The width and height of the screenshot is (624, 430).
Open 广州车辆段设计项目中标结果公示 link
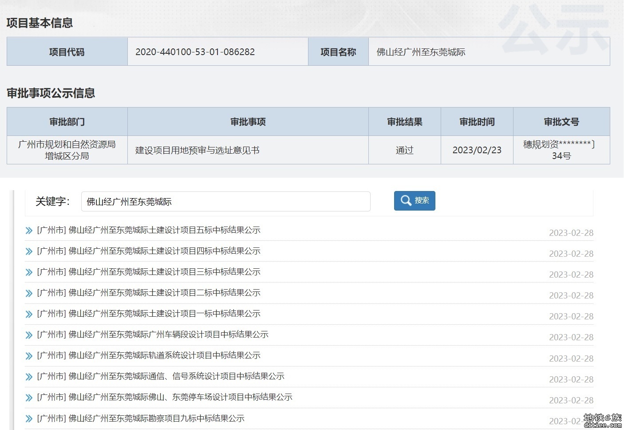pyautogui.click(x=153, y=334)
